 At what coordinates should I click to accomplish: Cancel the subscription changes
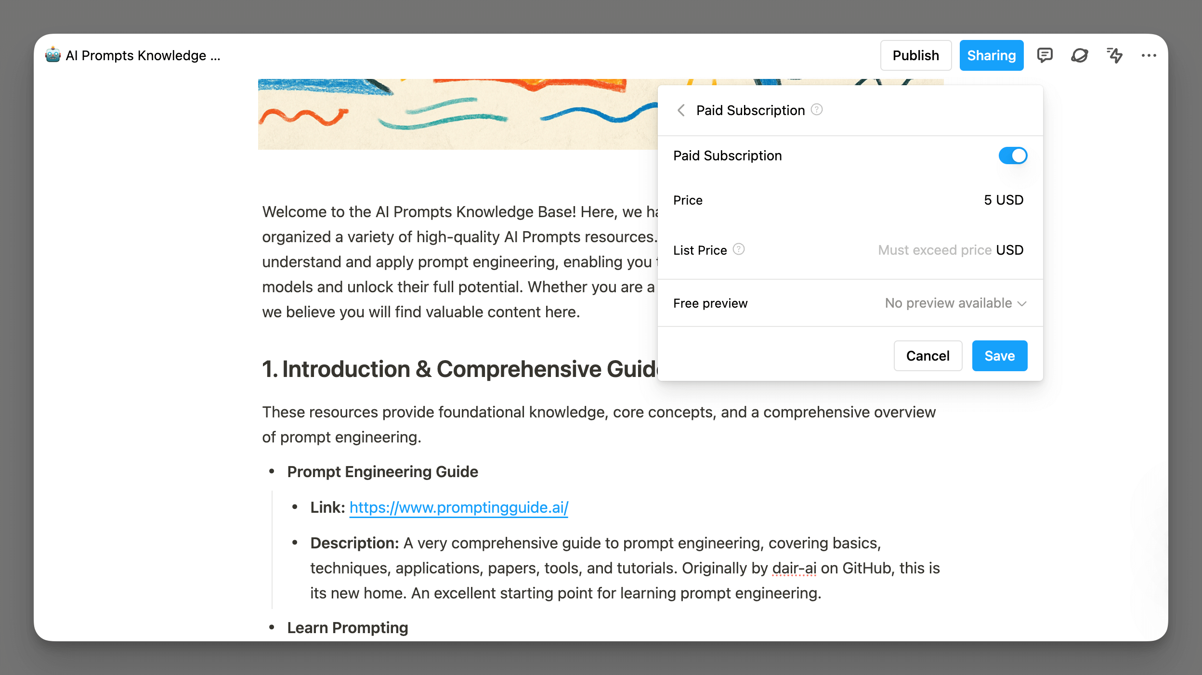pyautogui.click(x=928, y=356)
